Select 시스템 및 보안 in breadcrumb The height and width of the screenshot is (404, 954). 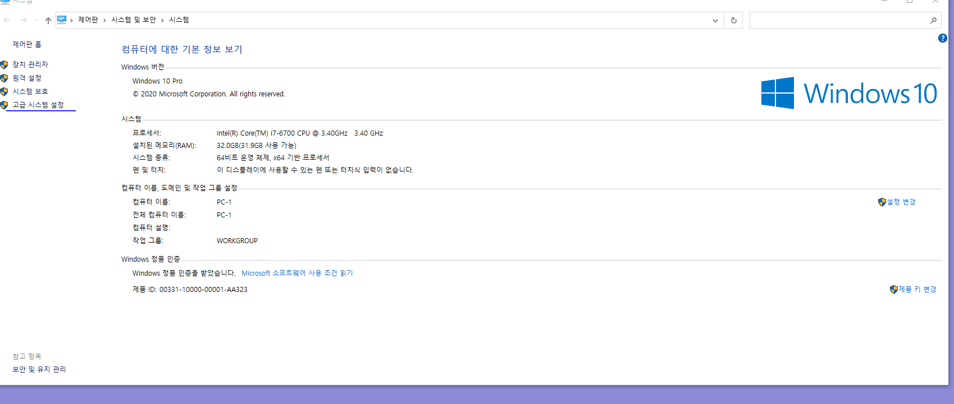click(x=134, y=20)
